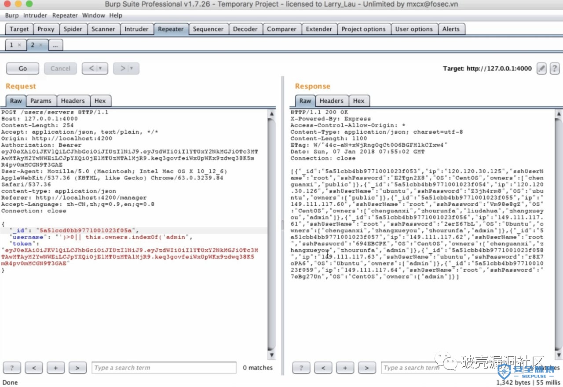Select the Response Raw tab

pyautogui.click(x=305, y=101)
